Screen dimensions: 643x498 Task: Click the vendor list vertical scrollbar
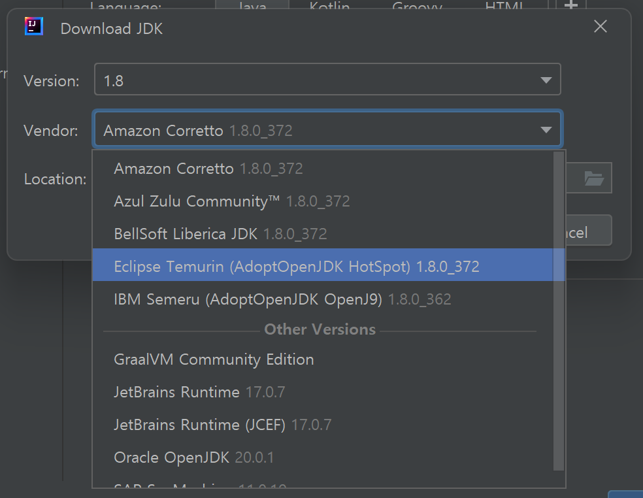click(559, 311)
